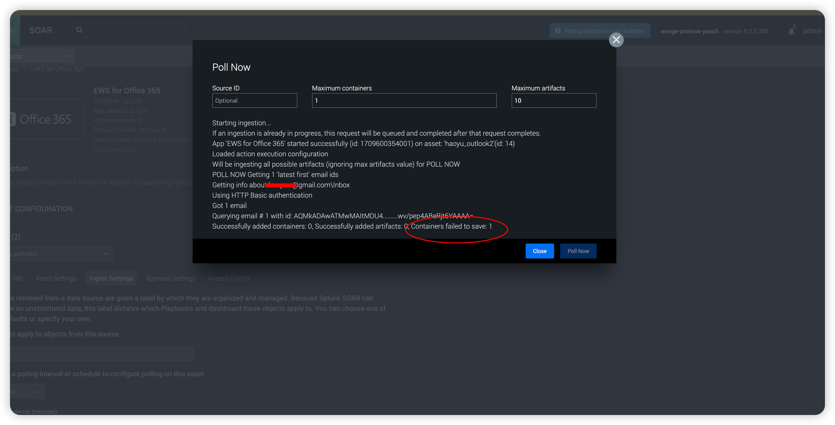The width and height of the screenshot is (835, 425).
Task: Click the wenge-proteus-peach hostname text
Action: (x=689, y=31)
